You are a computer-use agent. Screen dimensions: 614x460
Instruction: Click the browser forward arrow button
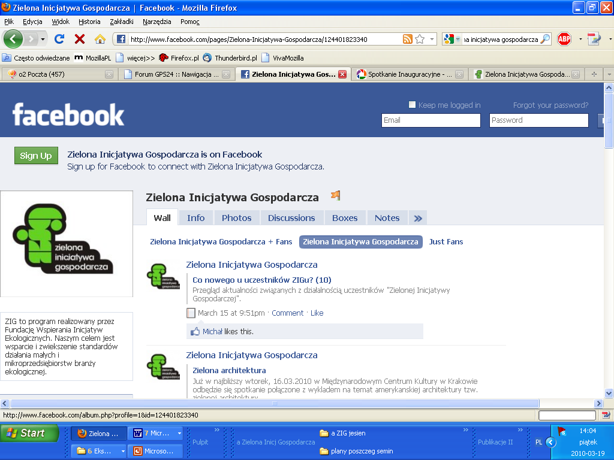pos(31,39)
